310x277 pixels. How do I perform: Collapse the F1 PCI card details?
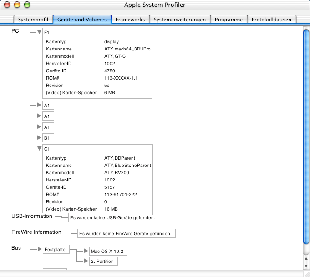coord(39,32)
